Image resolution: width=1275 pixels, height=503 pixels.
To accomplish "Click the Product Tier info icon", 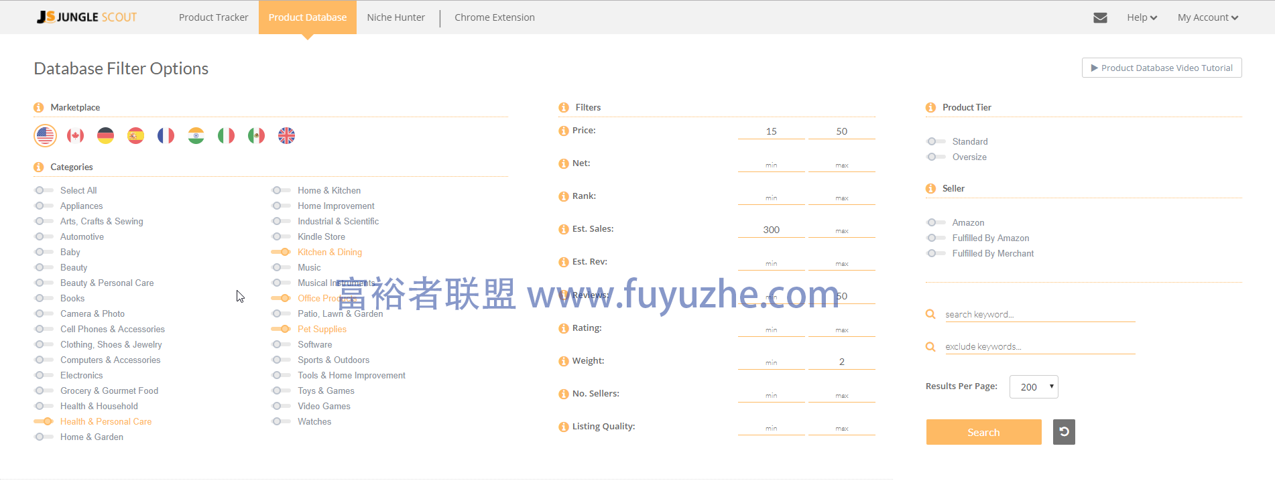I will (x=931, y=107).
